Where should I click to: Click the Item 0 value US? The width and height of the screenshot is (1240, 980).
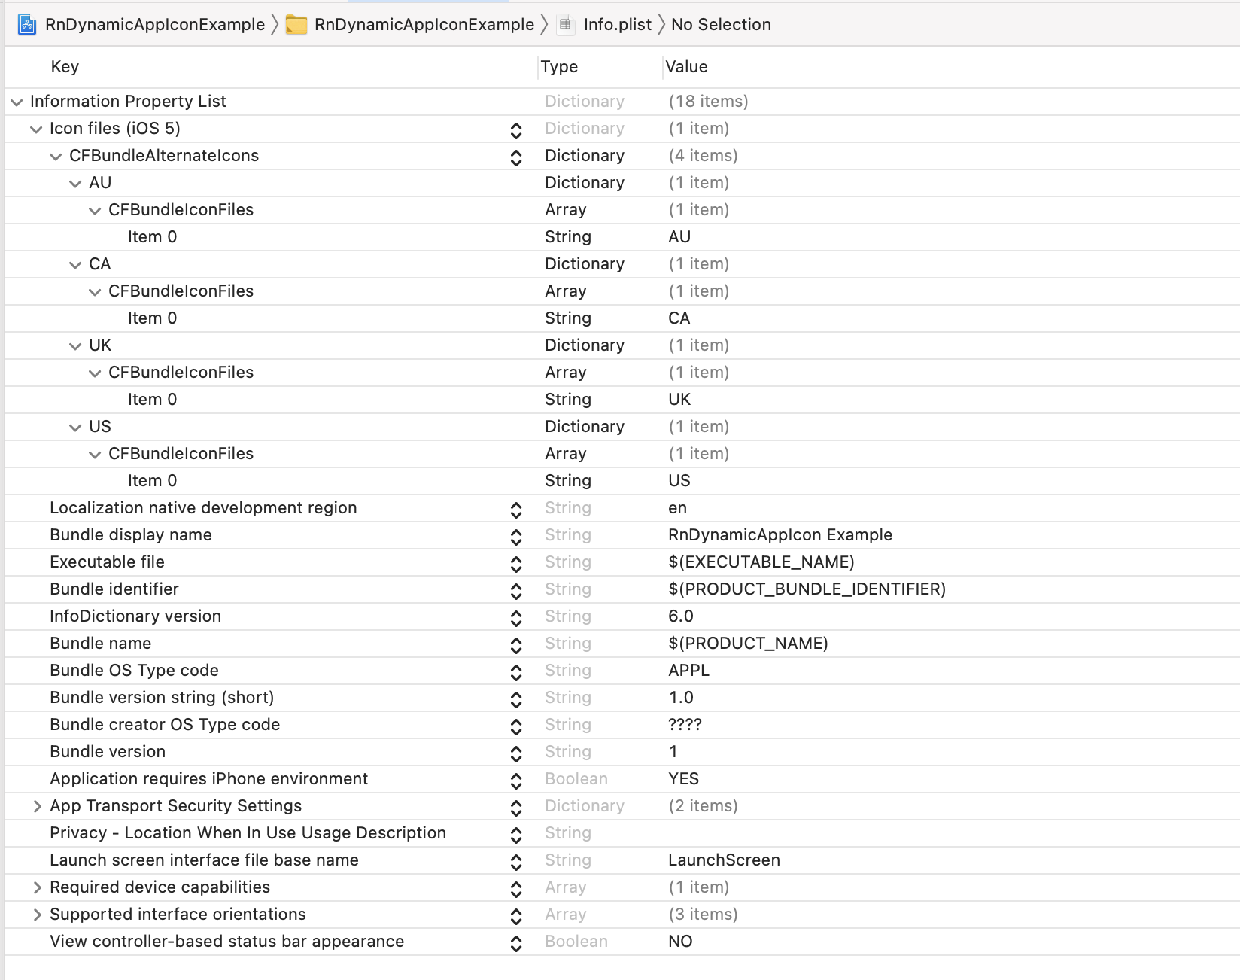pyautogui.click(x=679, y=481)
